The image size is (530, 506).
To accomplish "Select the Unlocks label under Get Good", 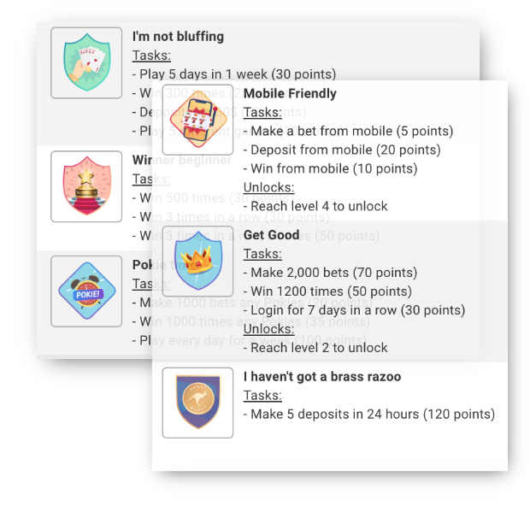I will pos(268,329).
